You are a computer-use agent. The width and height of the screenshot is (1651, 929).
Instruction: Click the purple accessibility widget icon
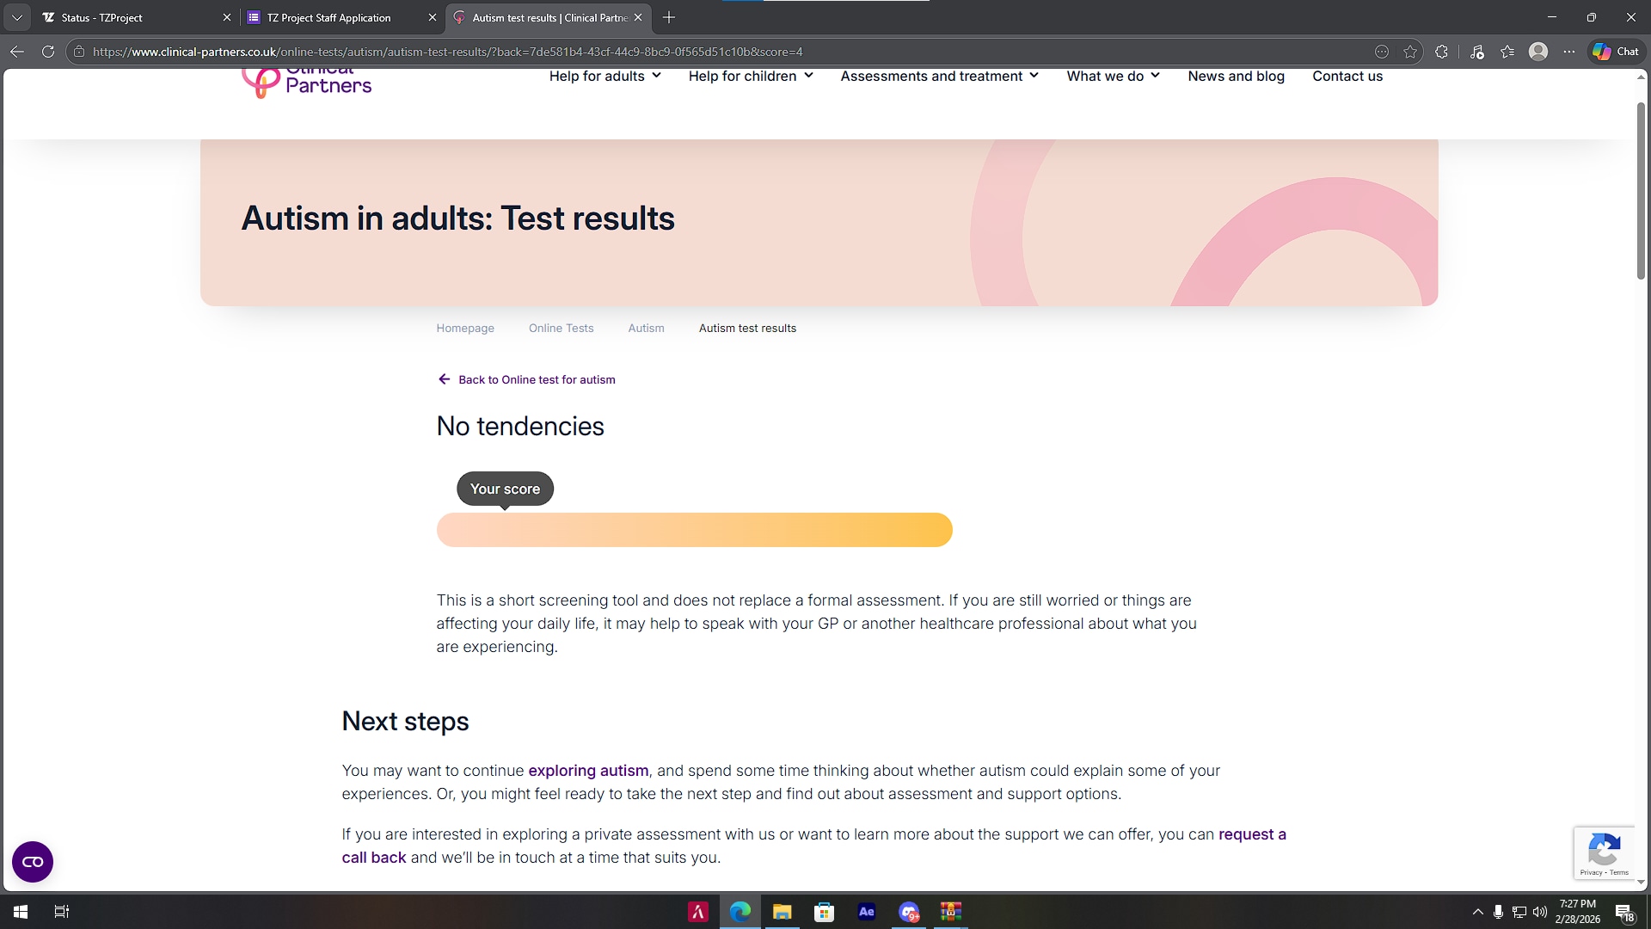[x=33, y=861]
